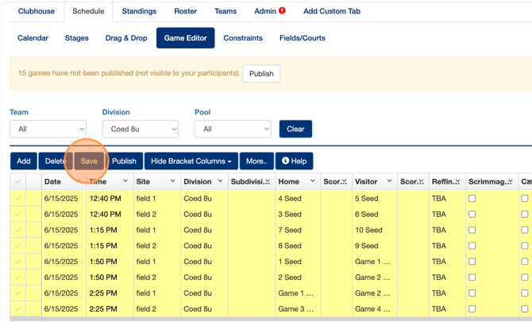532x322 pixels.
Task: Open the Home column menu icon
Action: pyautogui.click(x=312, y=181)
